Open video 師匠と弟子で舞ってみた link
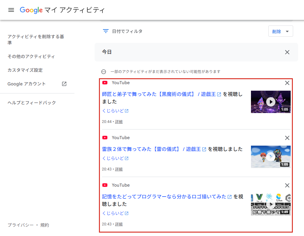304x236 pixels. coord(159,94)
